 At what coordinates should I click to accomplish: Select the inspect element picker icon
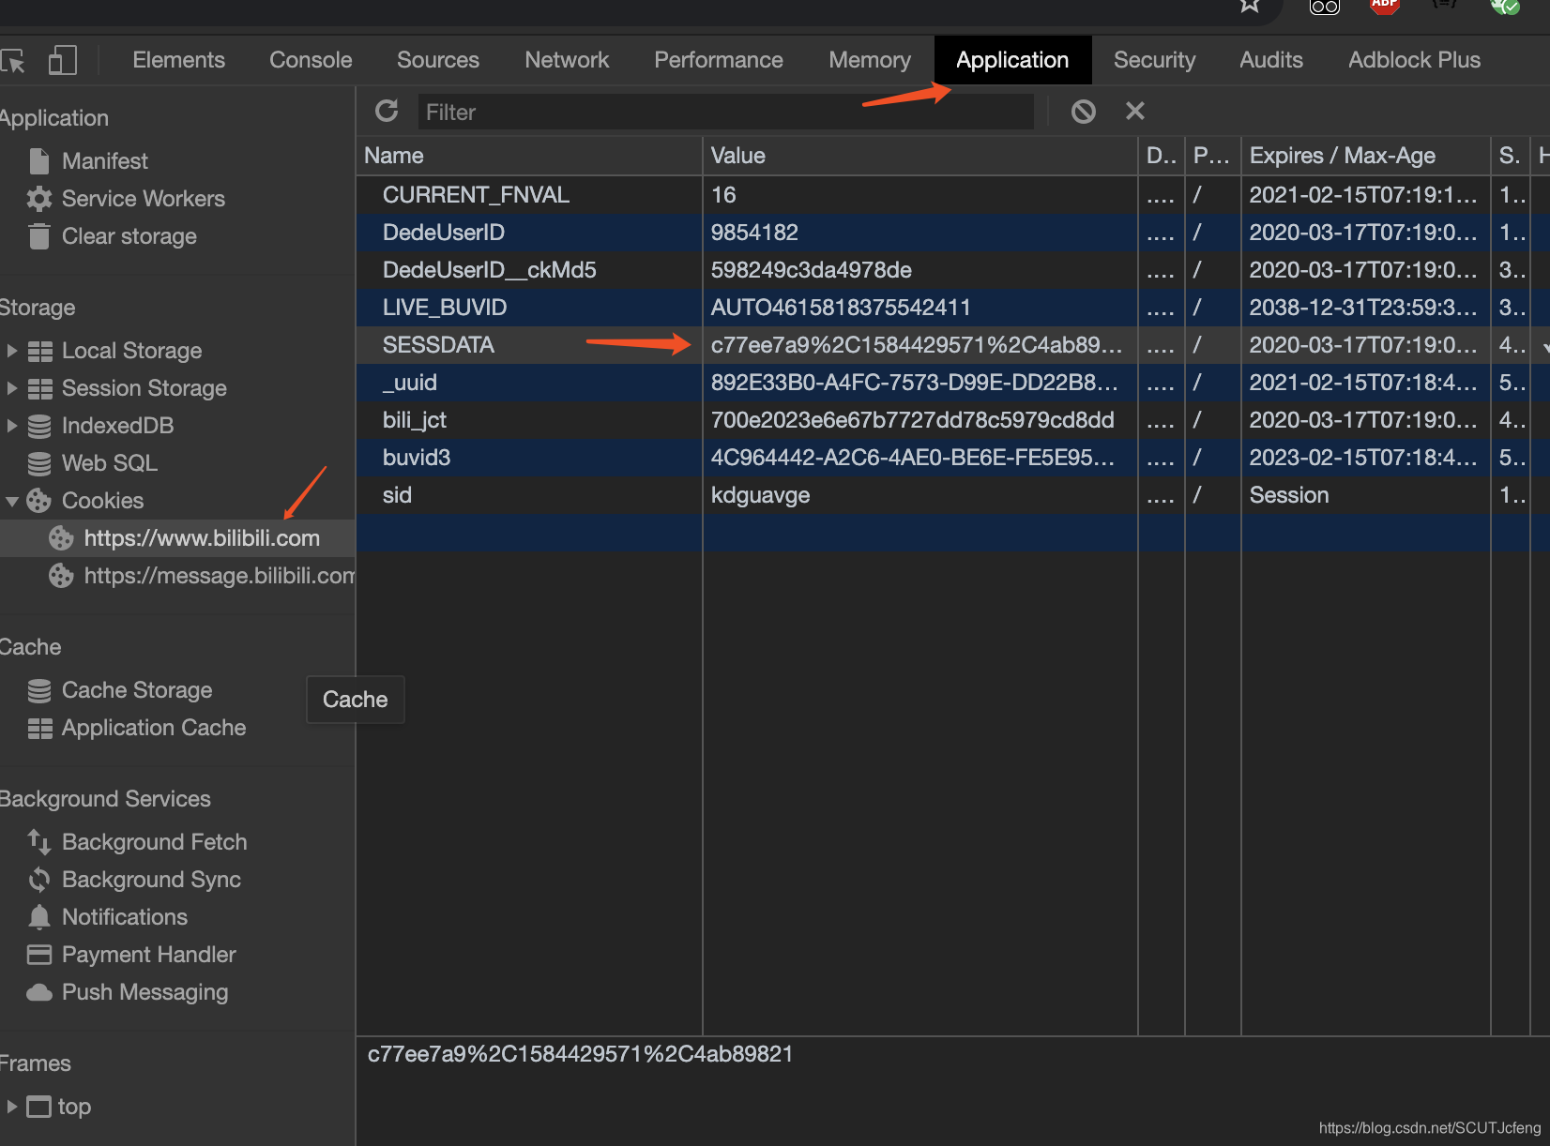tap(13, 61)
